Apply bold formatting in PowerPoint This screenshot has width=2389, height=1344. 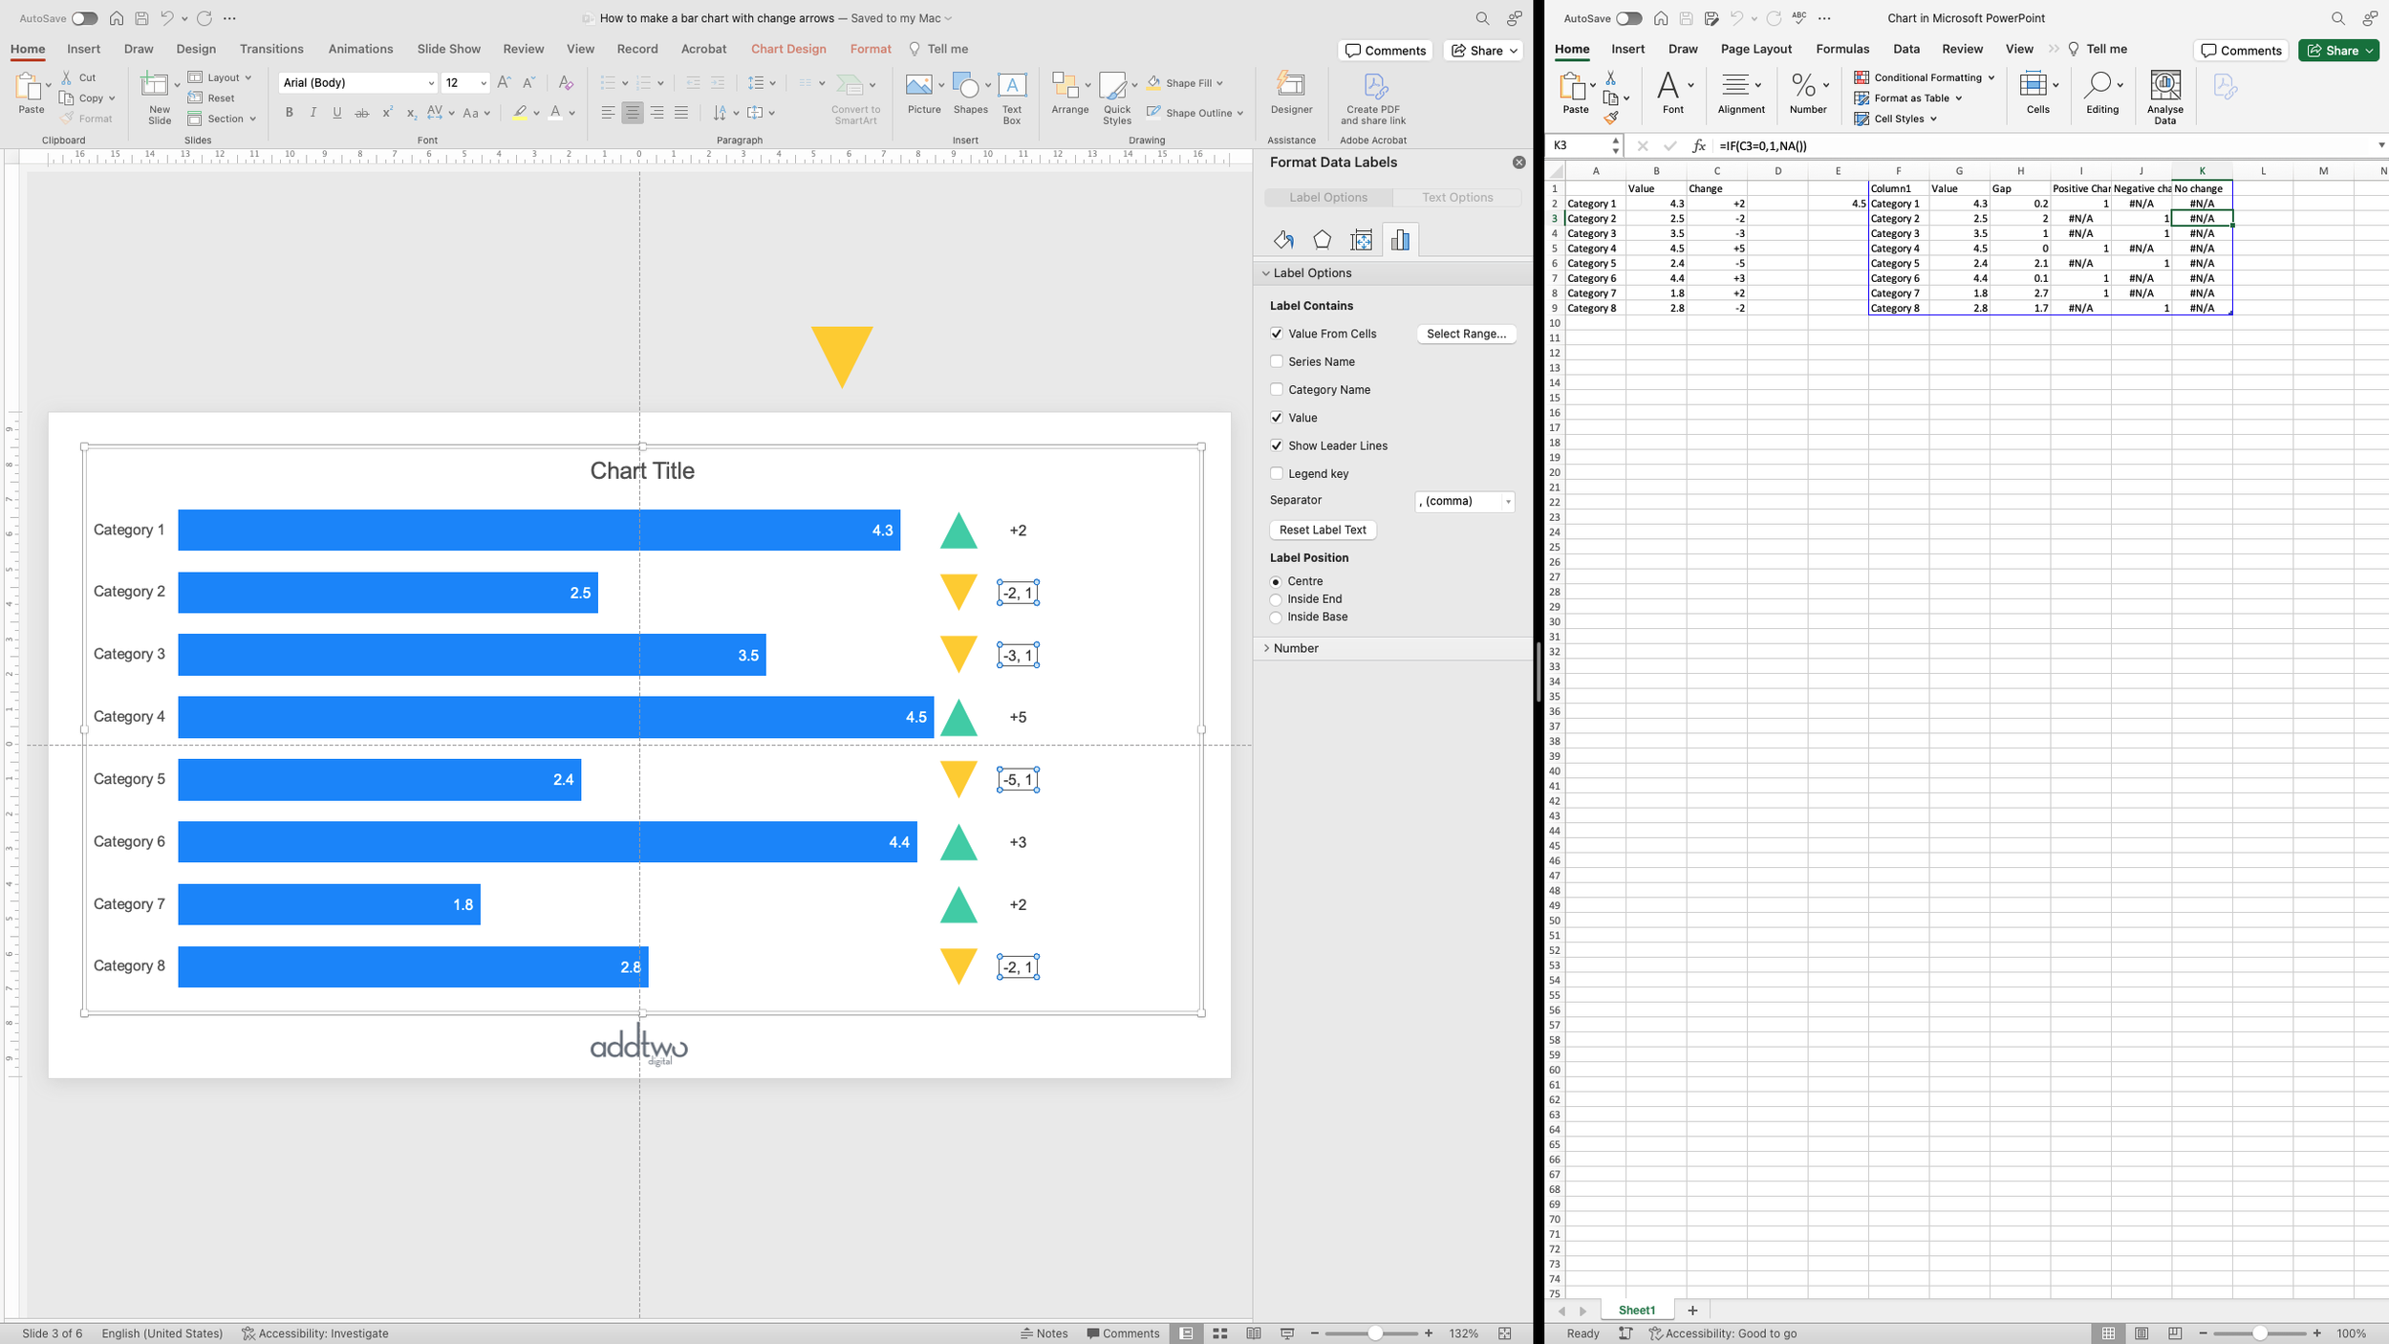point(289,113)
